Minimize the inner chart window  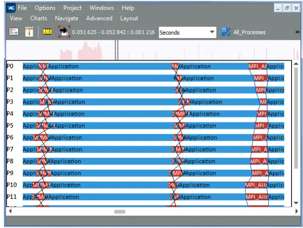click(x=278, y=8)
